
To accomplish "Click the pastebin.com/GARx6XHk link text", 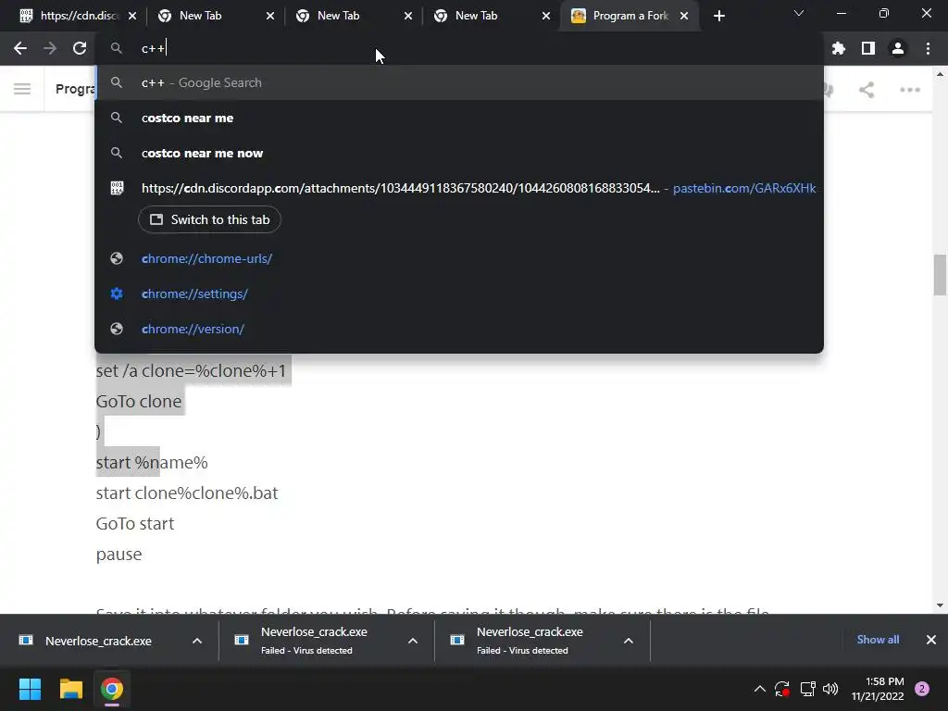I will [744, 188].
